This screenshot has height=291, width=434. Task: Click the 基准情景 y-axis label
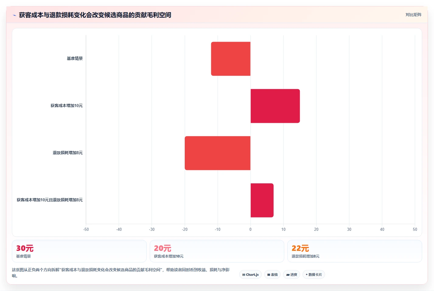pyautogui.click(x=75, y=58)
